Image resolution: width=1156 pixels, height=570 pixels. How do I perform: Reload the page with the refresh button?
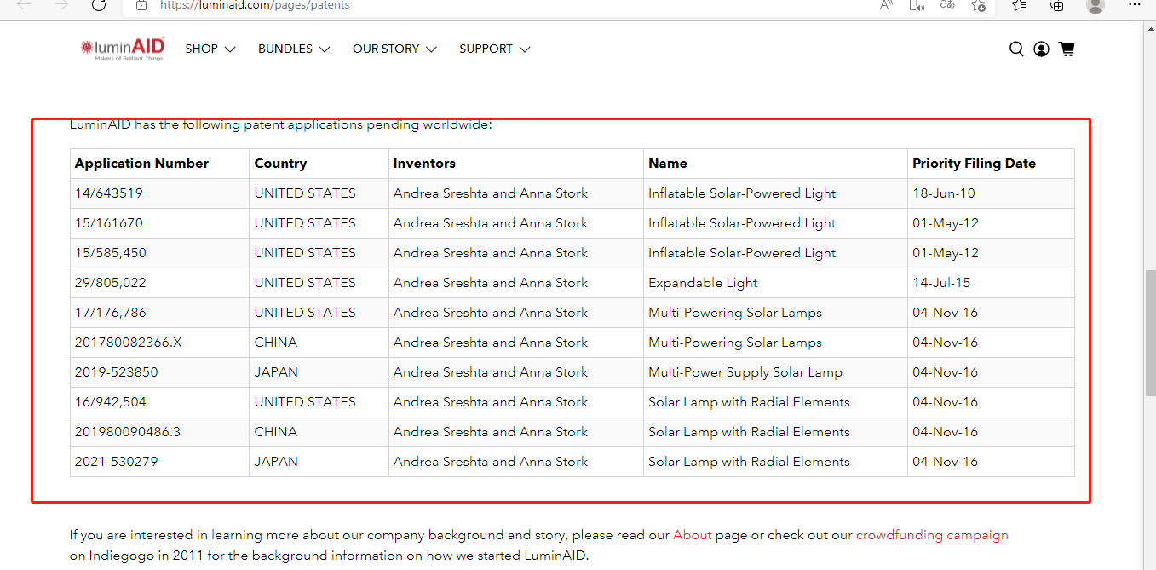coord(99,5)
